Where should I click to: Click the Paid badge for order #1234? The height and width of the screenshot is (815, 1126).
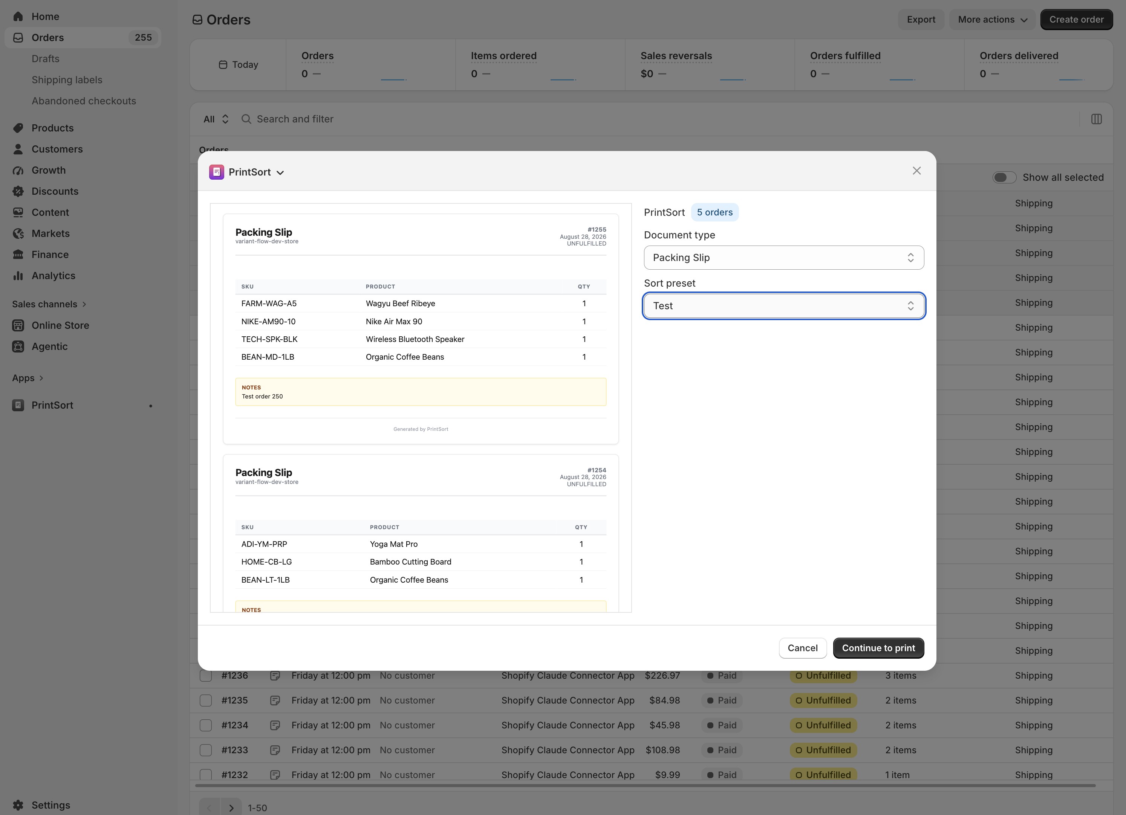[722, 725]
